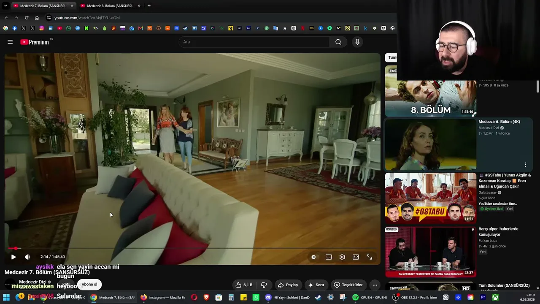Turn on subtitles in the player
Viewport: 540px width, 304px height.
[329, 257]
